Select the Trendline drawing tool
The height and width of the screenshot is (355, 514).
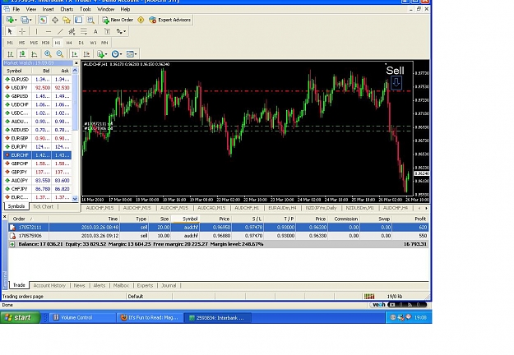pyautogui.click(x=60, y=31)
